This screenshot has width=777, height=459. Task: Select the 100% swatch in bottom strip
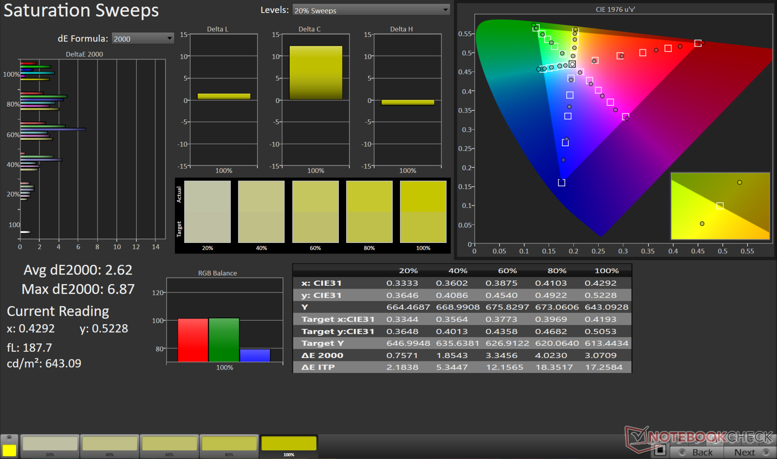coord(289,444)
